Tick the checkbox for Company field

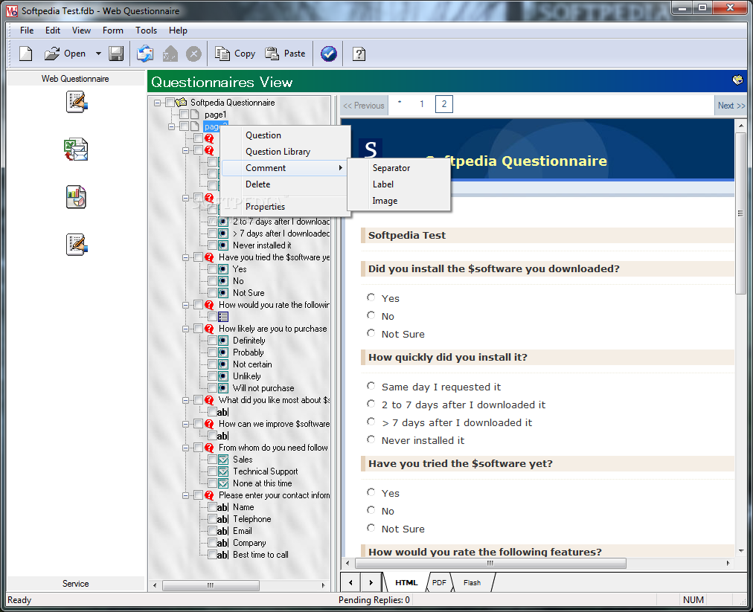212,543
